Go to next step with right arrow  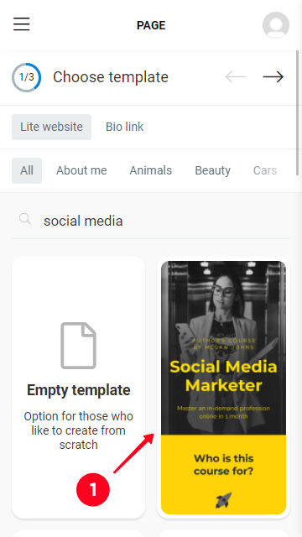273,77
